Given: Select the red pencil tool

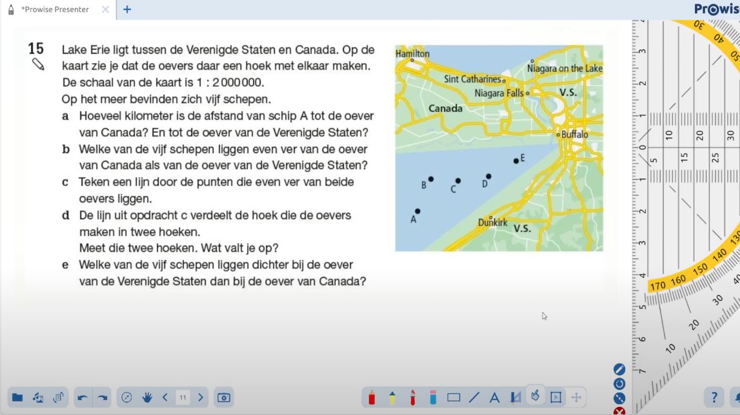Looking at the screenshot, I should pyautogui.click(x=372, y=398).
